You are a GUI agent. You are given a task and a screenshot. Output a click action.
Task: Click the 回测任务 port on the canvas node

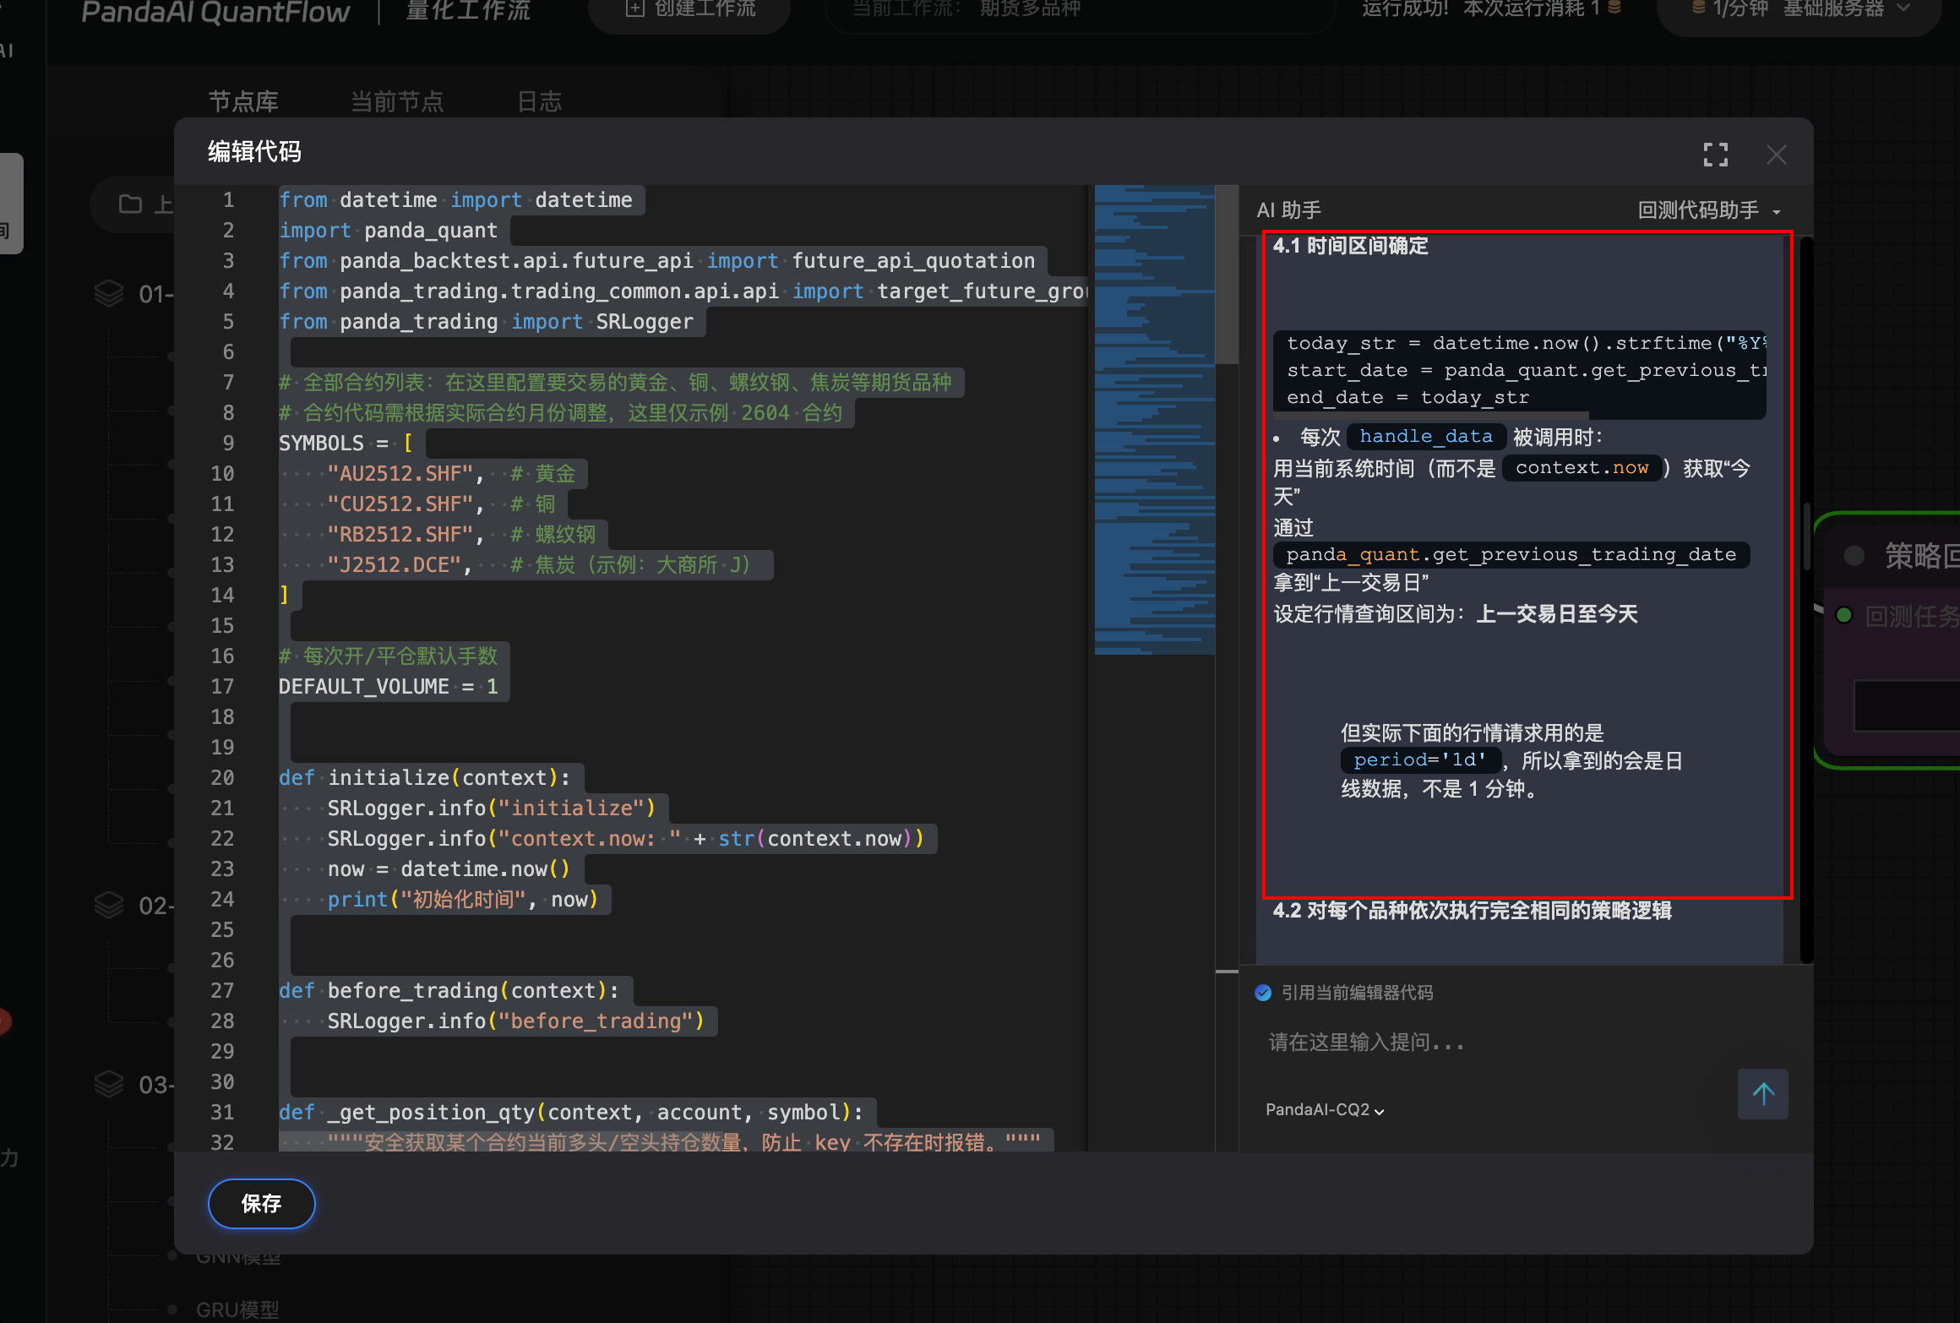(x=1844, y=616)
